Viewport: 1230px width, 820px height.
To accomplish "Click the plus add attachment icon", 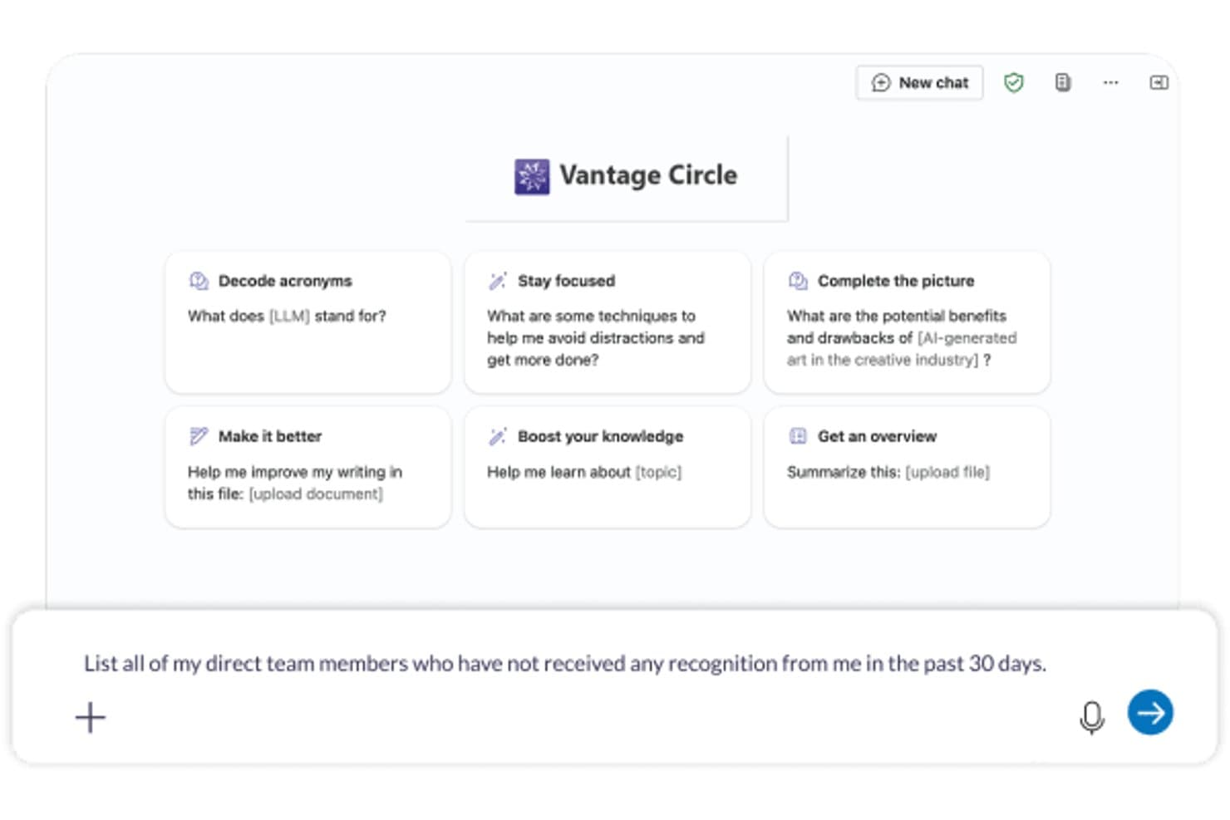I will [91, 717].
